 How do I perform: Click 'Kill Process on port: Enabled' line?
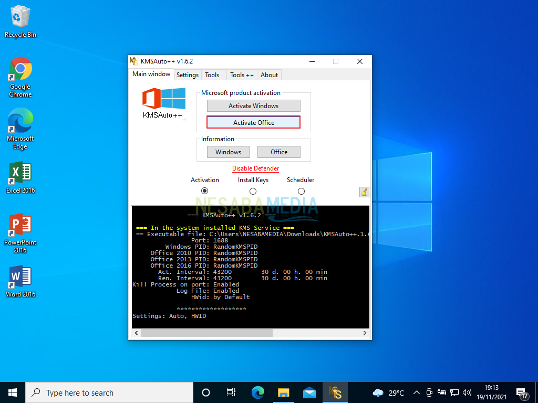(185, 284)
